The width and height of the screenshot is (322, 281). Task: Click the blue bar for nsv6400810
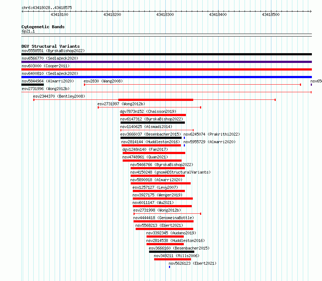(166, 77)
